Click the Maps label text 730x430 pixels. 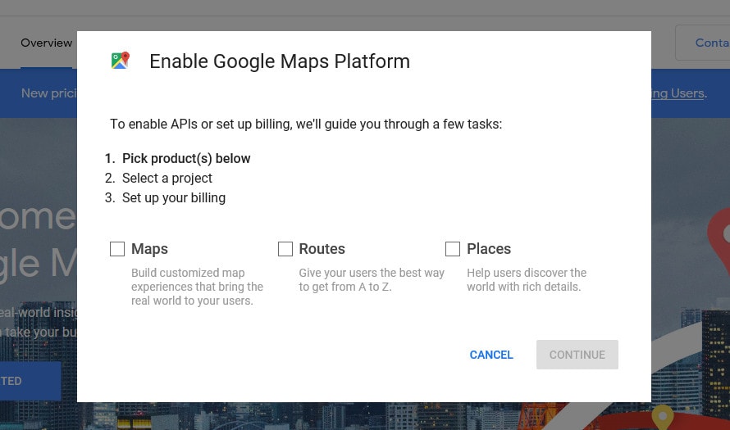click(x=149, y=249)
